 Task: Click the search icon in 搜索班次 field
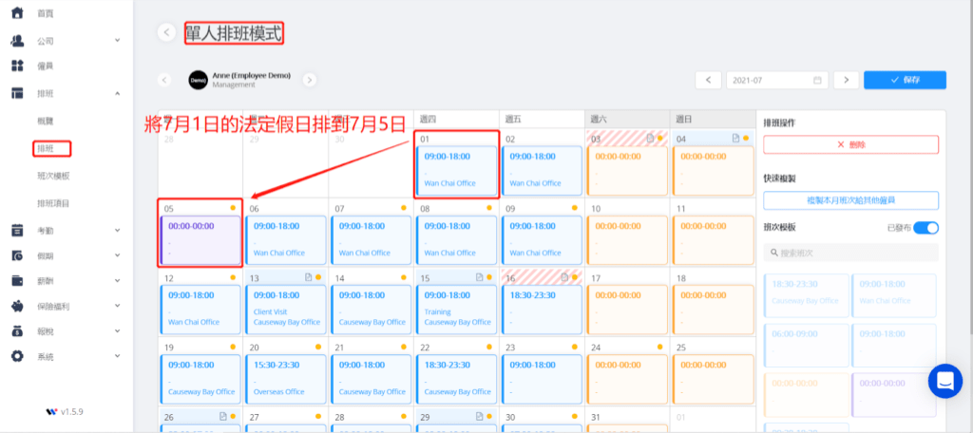pyautogui.click(x=774, y=253)
